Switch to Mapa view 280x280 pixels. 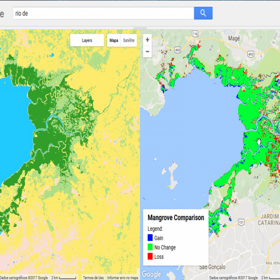point(113,41)
